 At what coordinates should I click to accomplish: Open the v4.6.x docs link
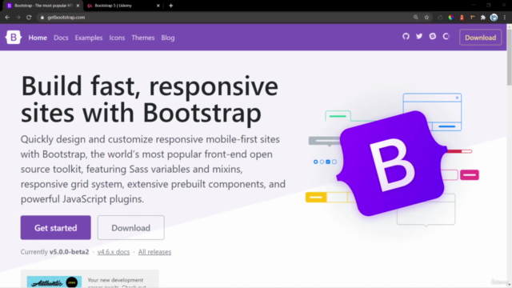tap(114, 252)
